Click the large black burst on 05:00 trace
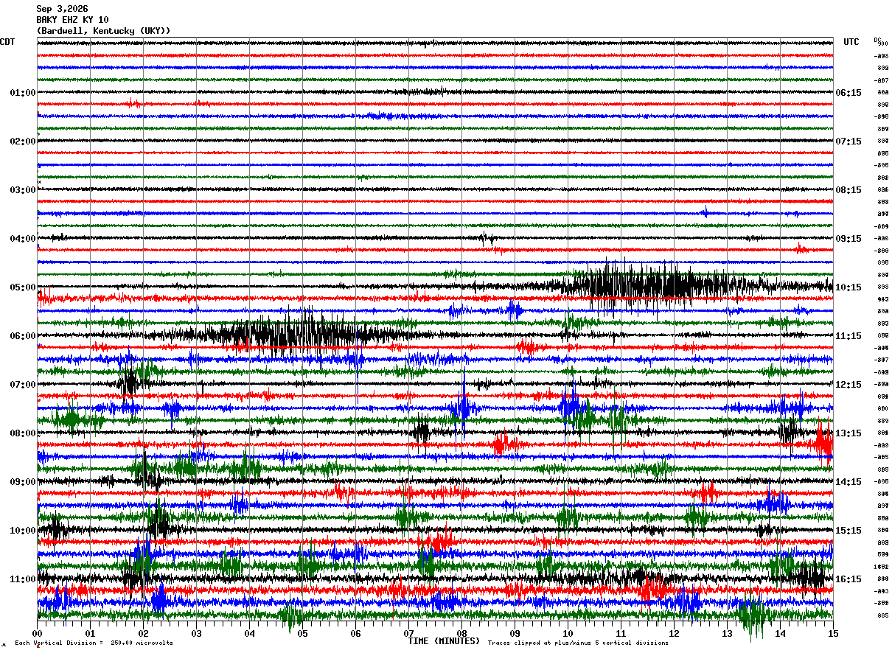The image size is (892, 653). click(x=649, y=286)
